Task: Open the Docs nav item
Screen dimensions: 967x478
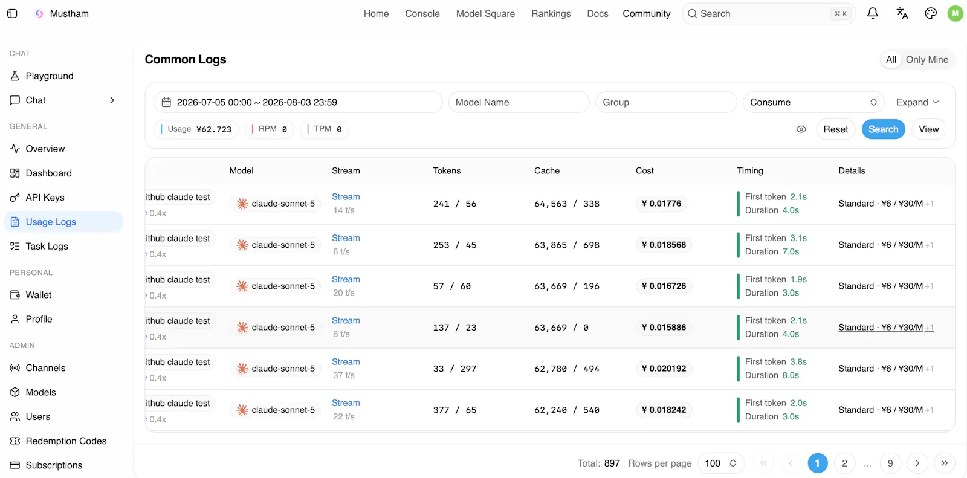Action: click(x=598, y=13)
